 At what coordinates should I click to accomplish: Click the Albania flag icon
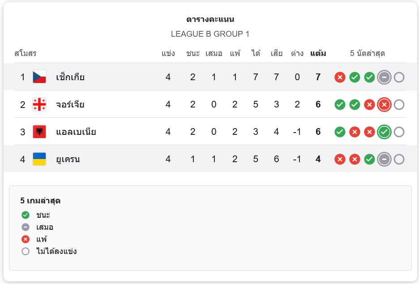(39, 132)
